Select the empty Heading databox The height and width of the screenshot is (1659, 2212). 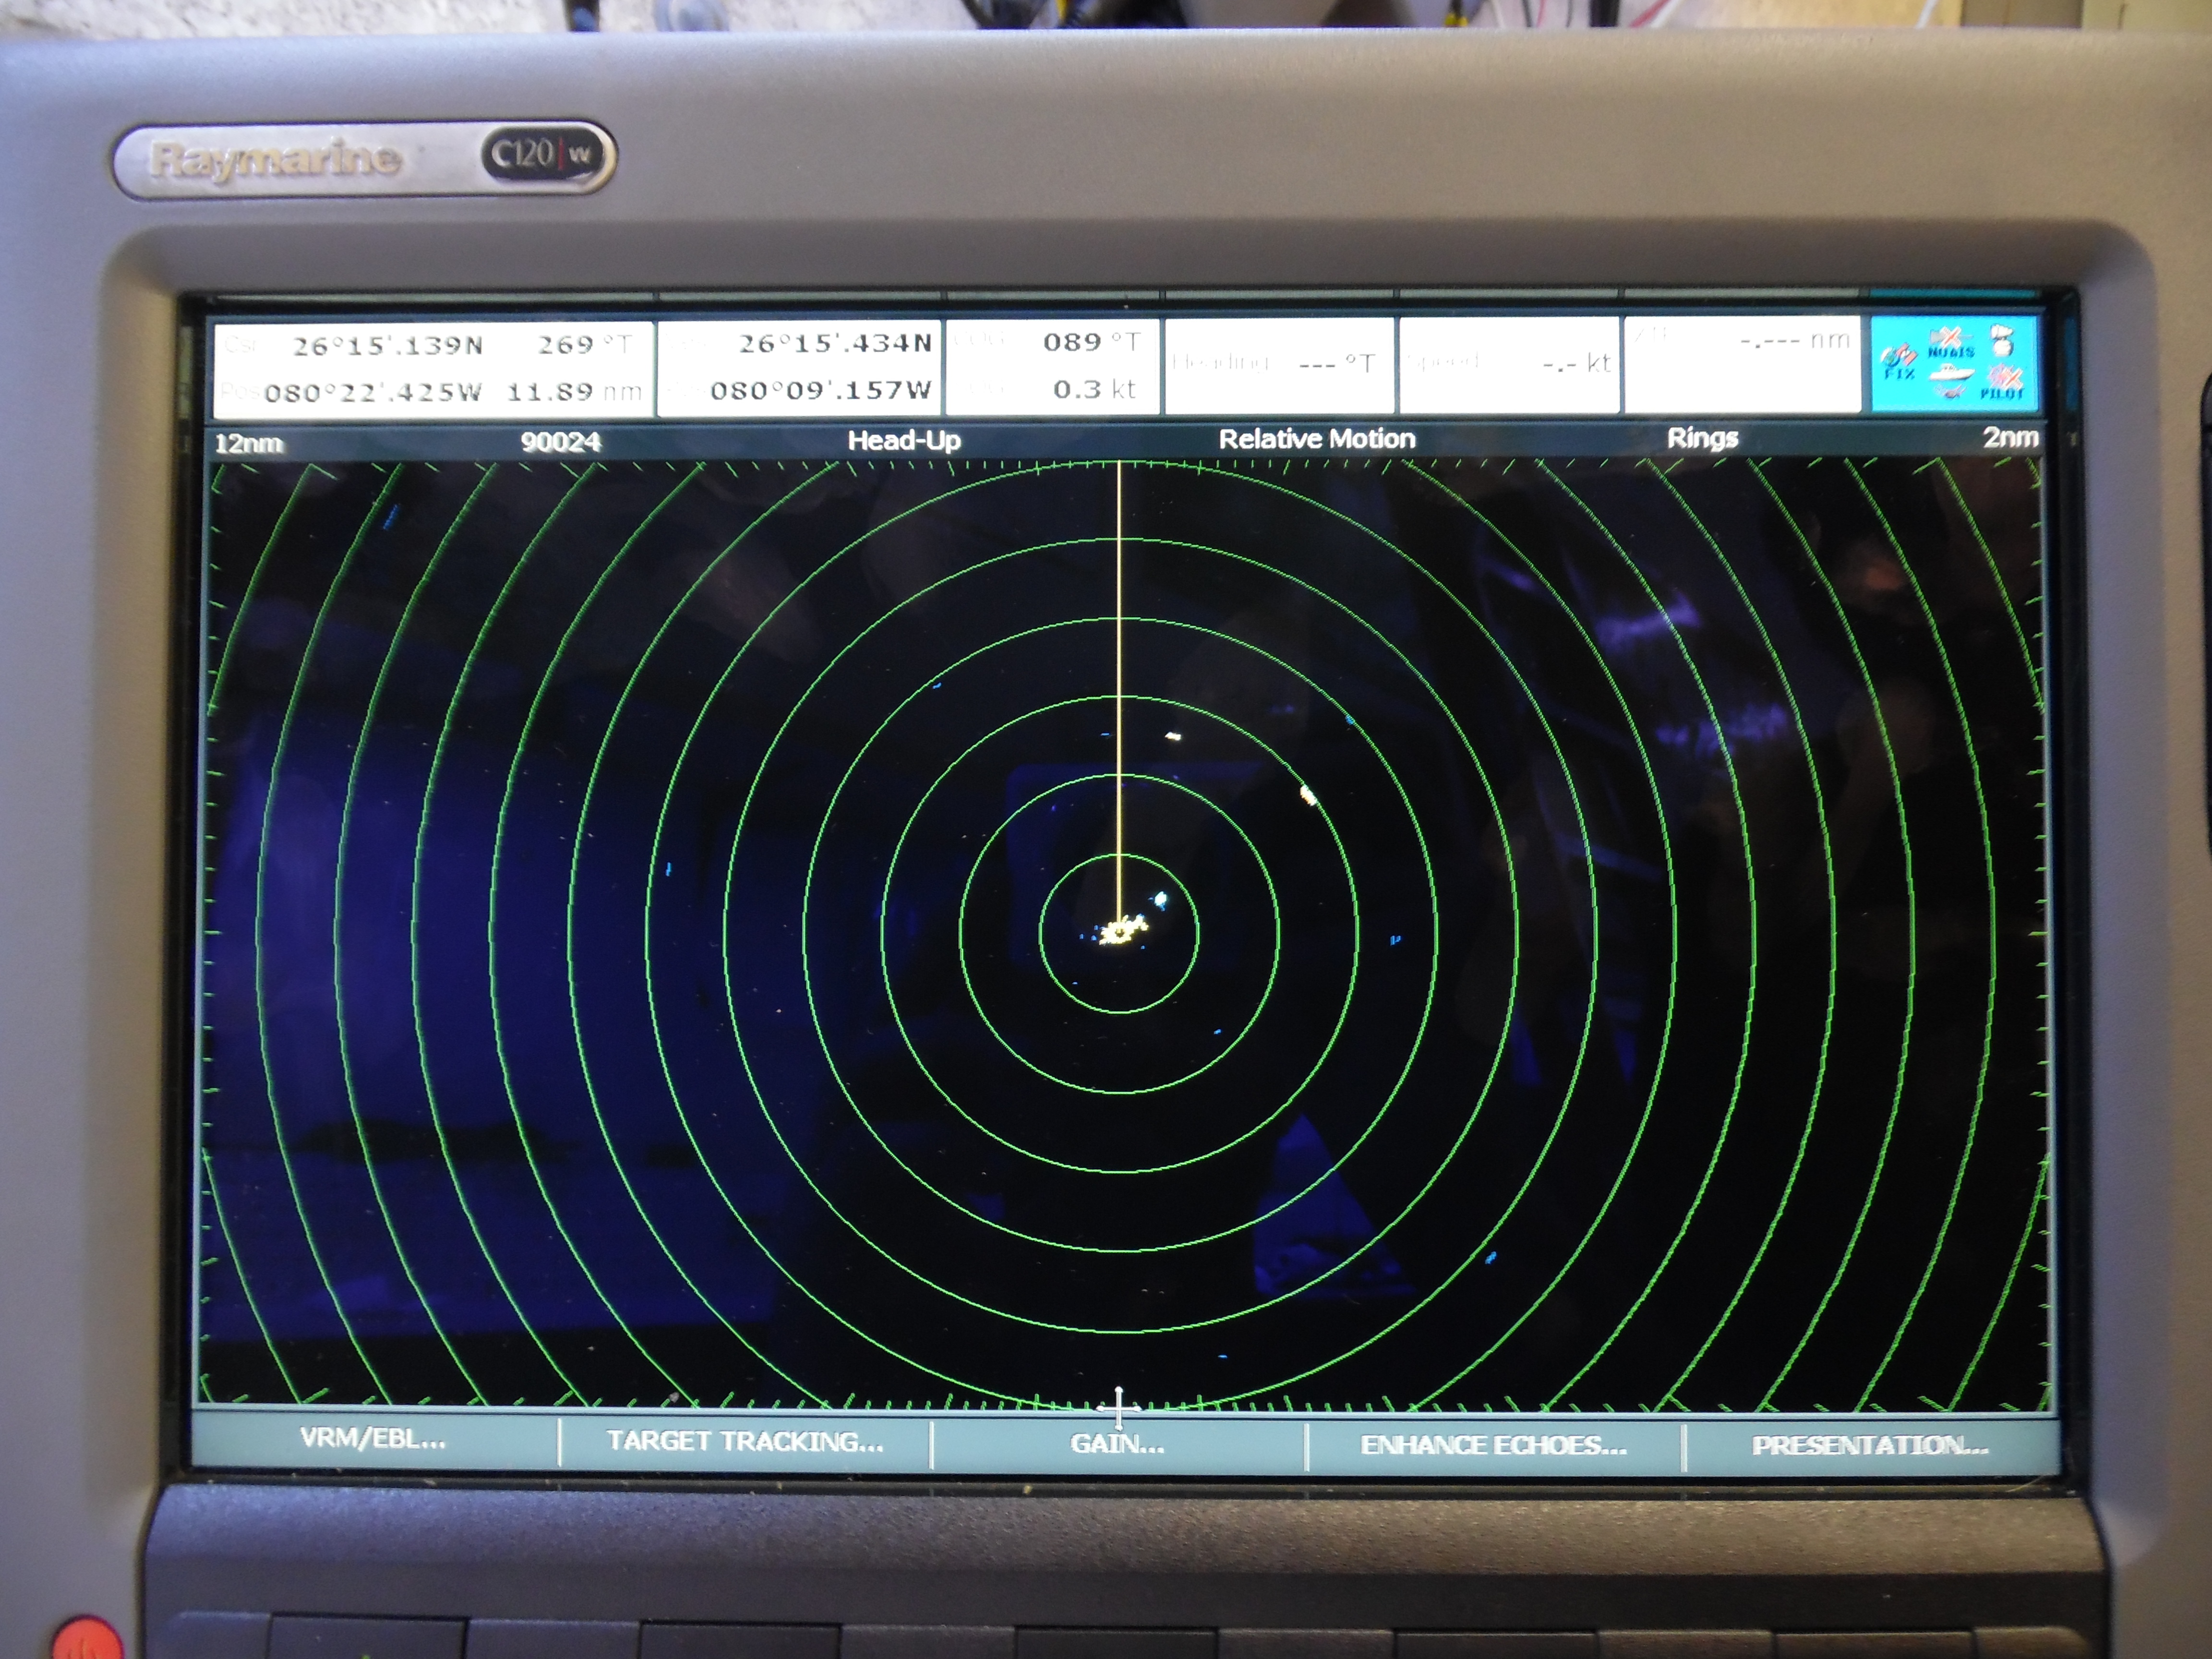coord(1279,365)
